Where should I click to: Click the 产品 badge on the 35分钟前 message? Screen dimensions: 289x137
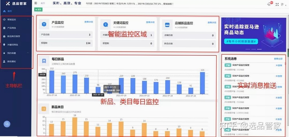[228, 97]
